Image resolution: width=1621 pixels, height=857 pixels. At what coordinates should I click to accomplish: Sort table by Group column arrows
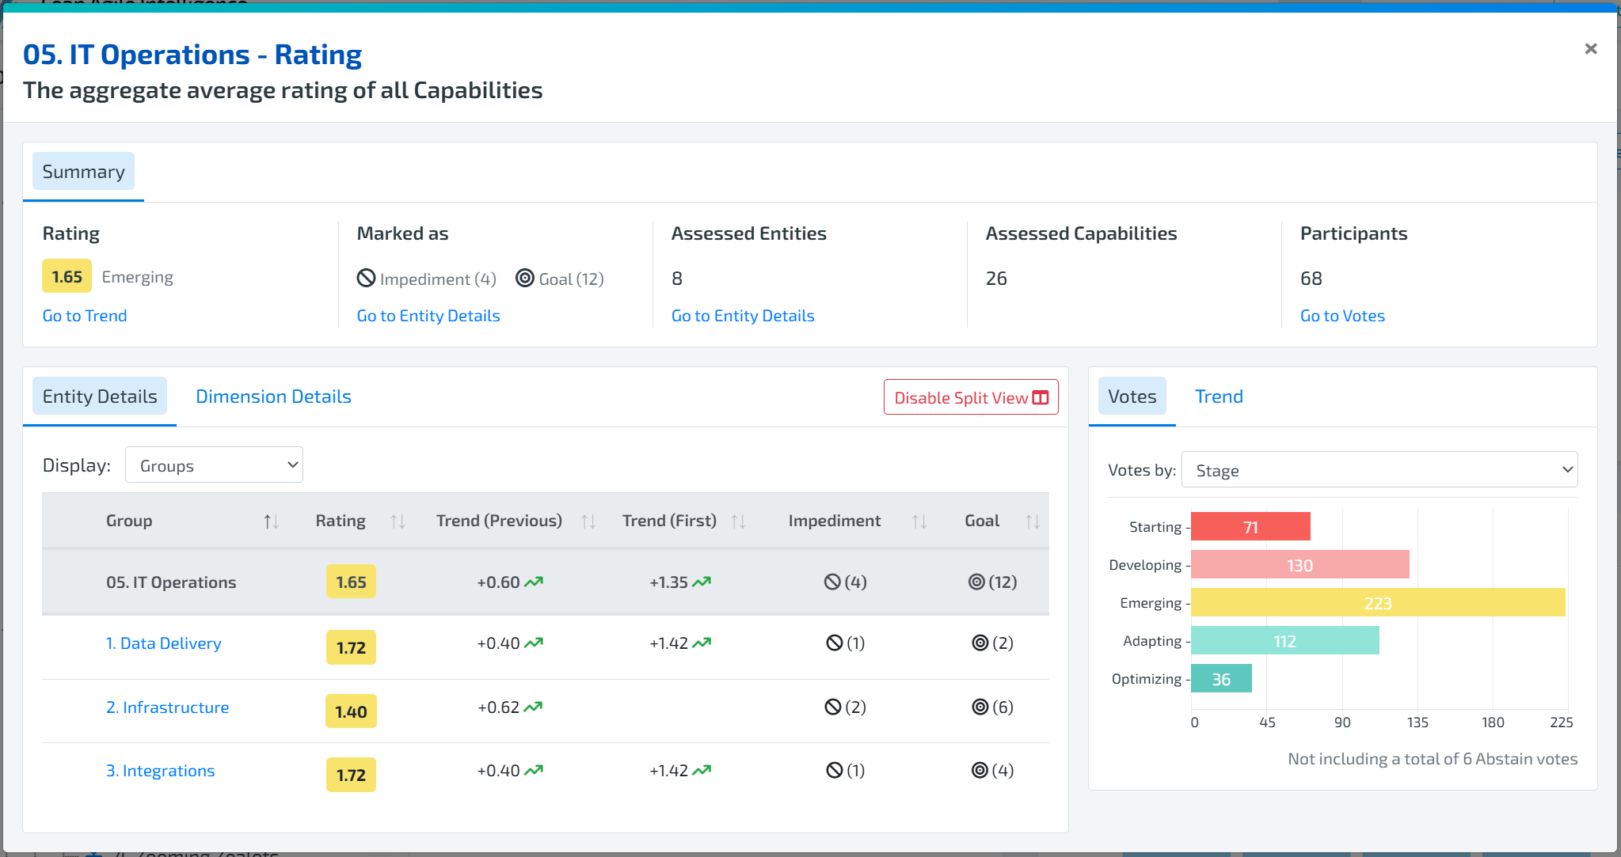(271, 521)
